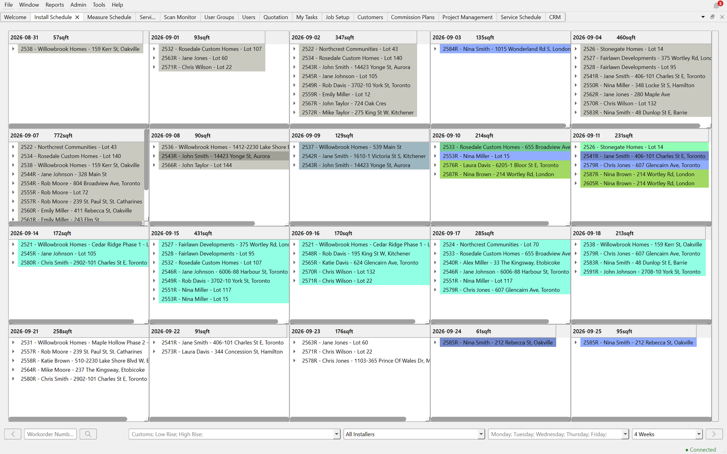Switch to the Scan Monitor tab

[180, 17]
